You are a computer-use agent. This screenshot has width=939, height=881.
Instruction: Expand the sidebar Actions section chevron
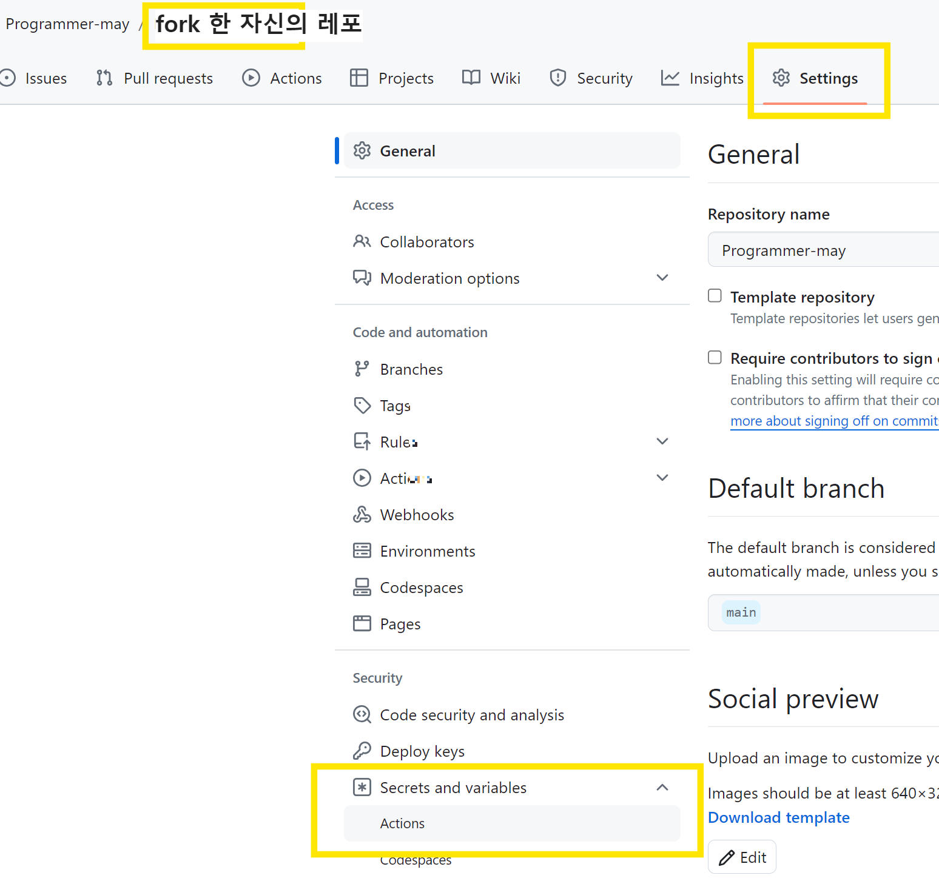(x=662, y=478)
